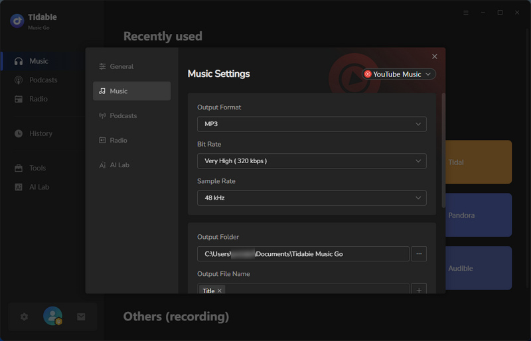Expand the Bit Rate dropdown
Viewport: 531px width, 341px height.
coord(311,161)
